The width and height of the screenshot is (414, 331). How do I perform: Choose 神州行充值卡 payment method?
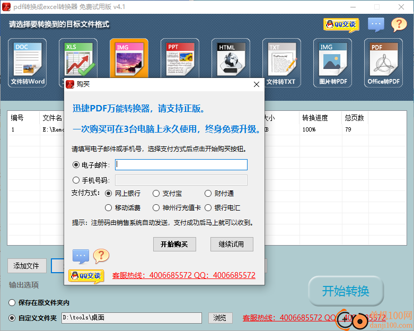point(156,207)
